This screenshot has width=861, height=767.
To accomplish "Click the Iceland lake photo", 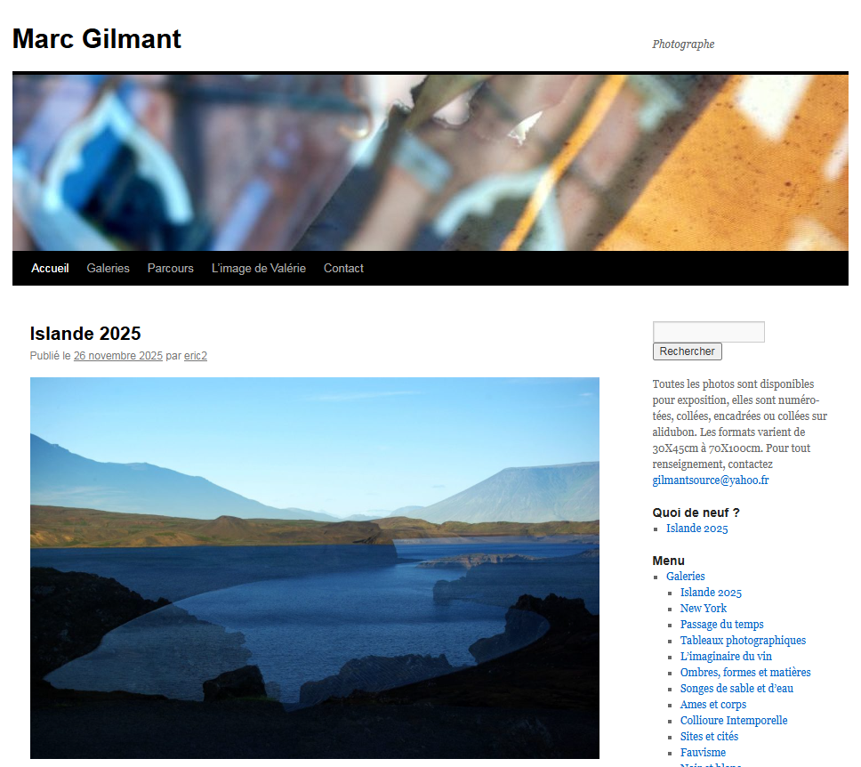I will point(315,568).
